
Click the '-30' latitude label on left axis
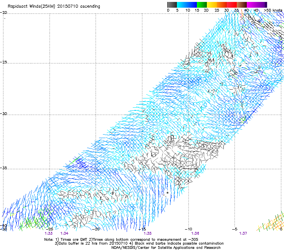tap(3, 113)
